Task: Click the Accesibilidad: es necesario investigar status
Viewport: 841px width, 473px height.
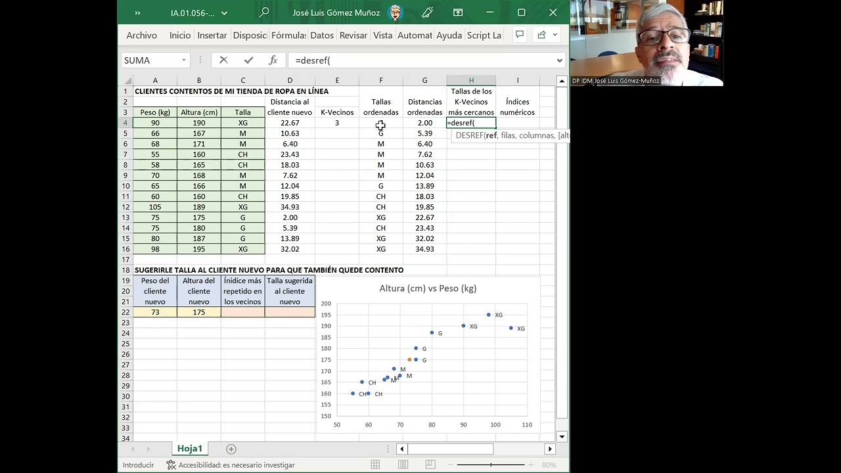Action: coord(231,464)
